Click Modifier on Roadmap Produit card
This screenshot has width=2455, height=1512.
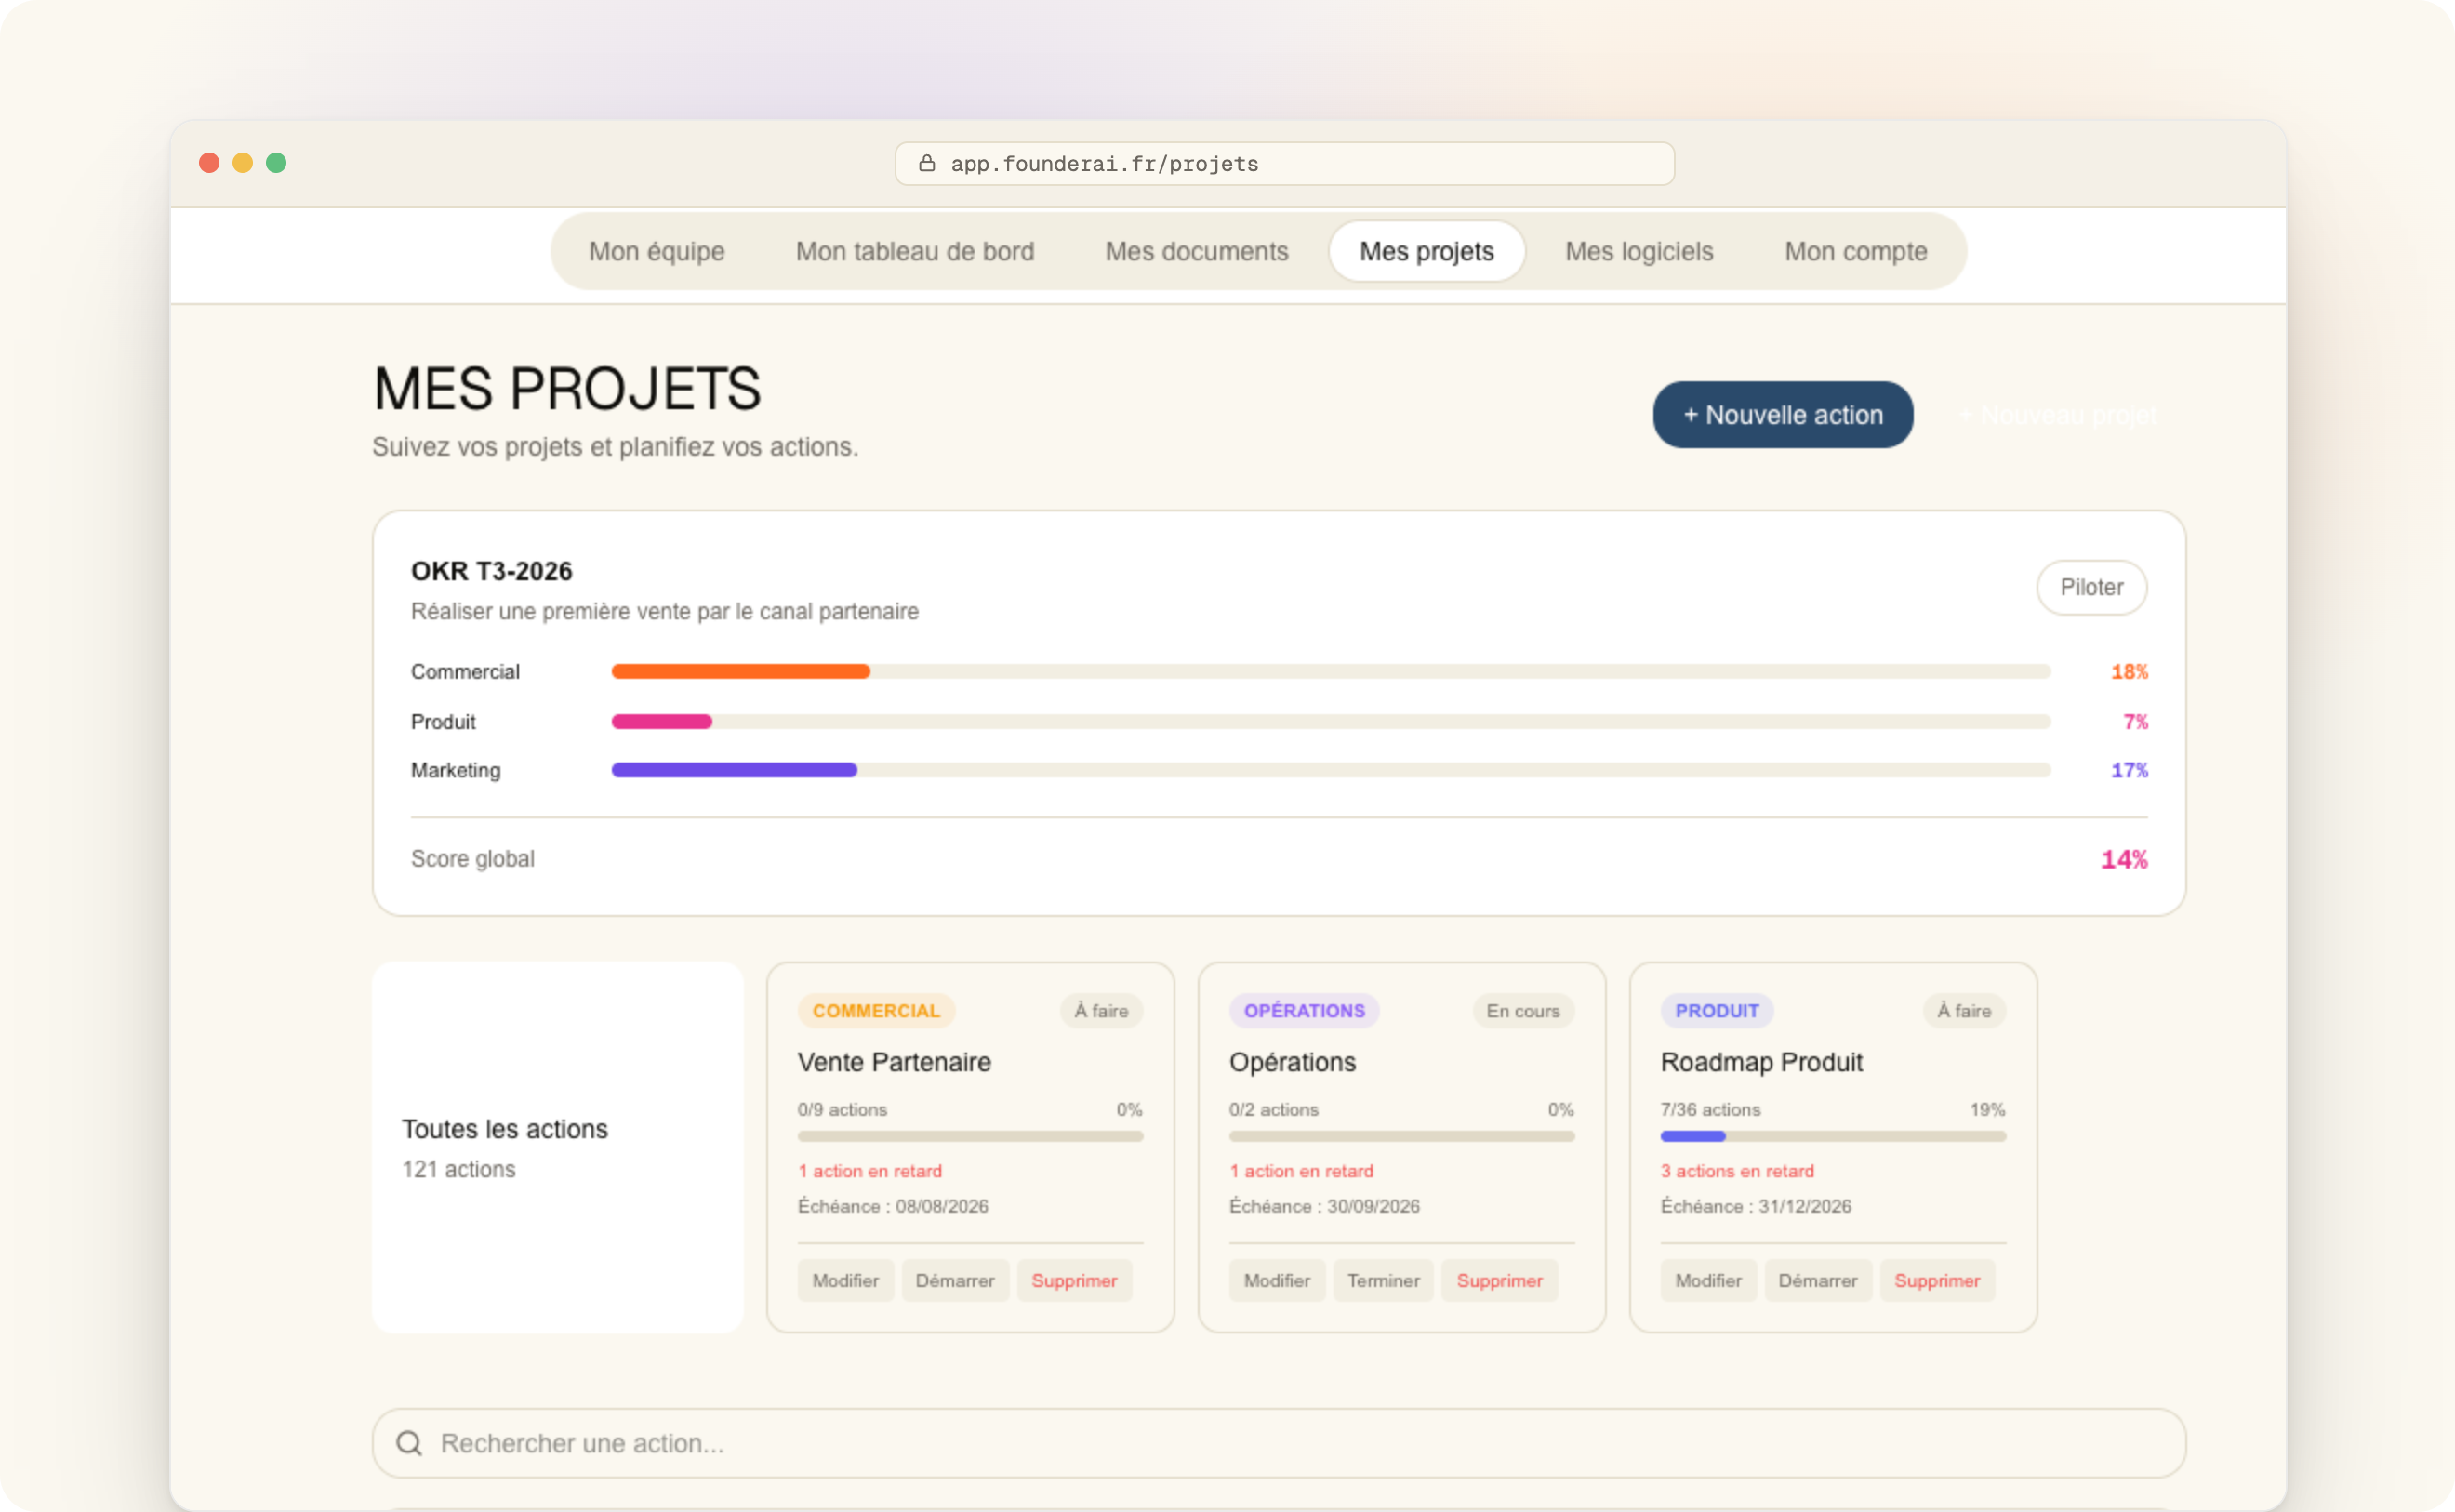coord(1708,1281)
